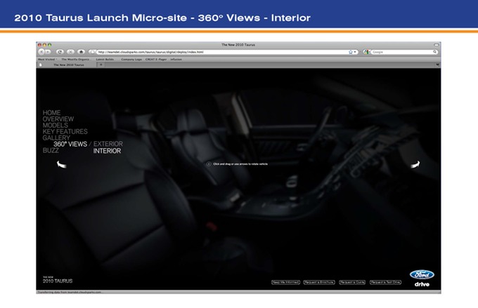478x308 pixels.
Task: Open the URL history dropdown arrow
Action: click(355, 52)
